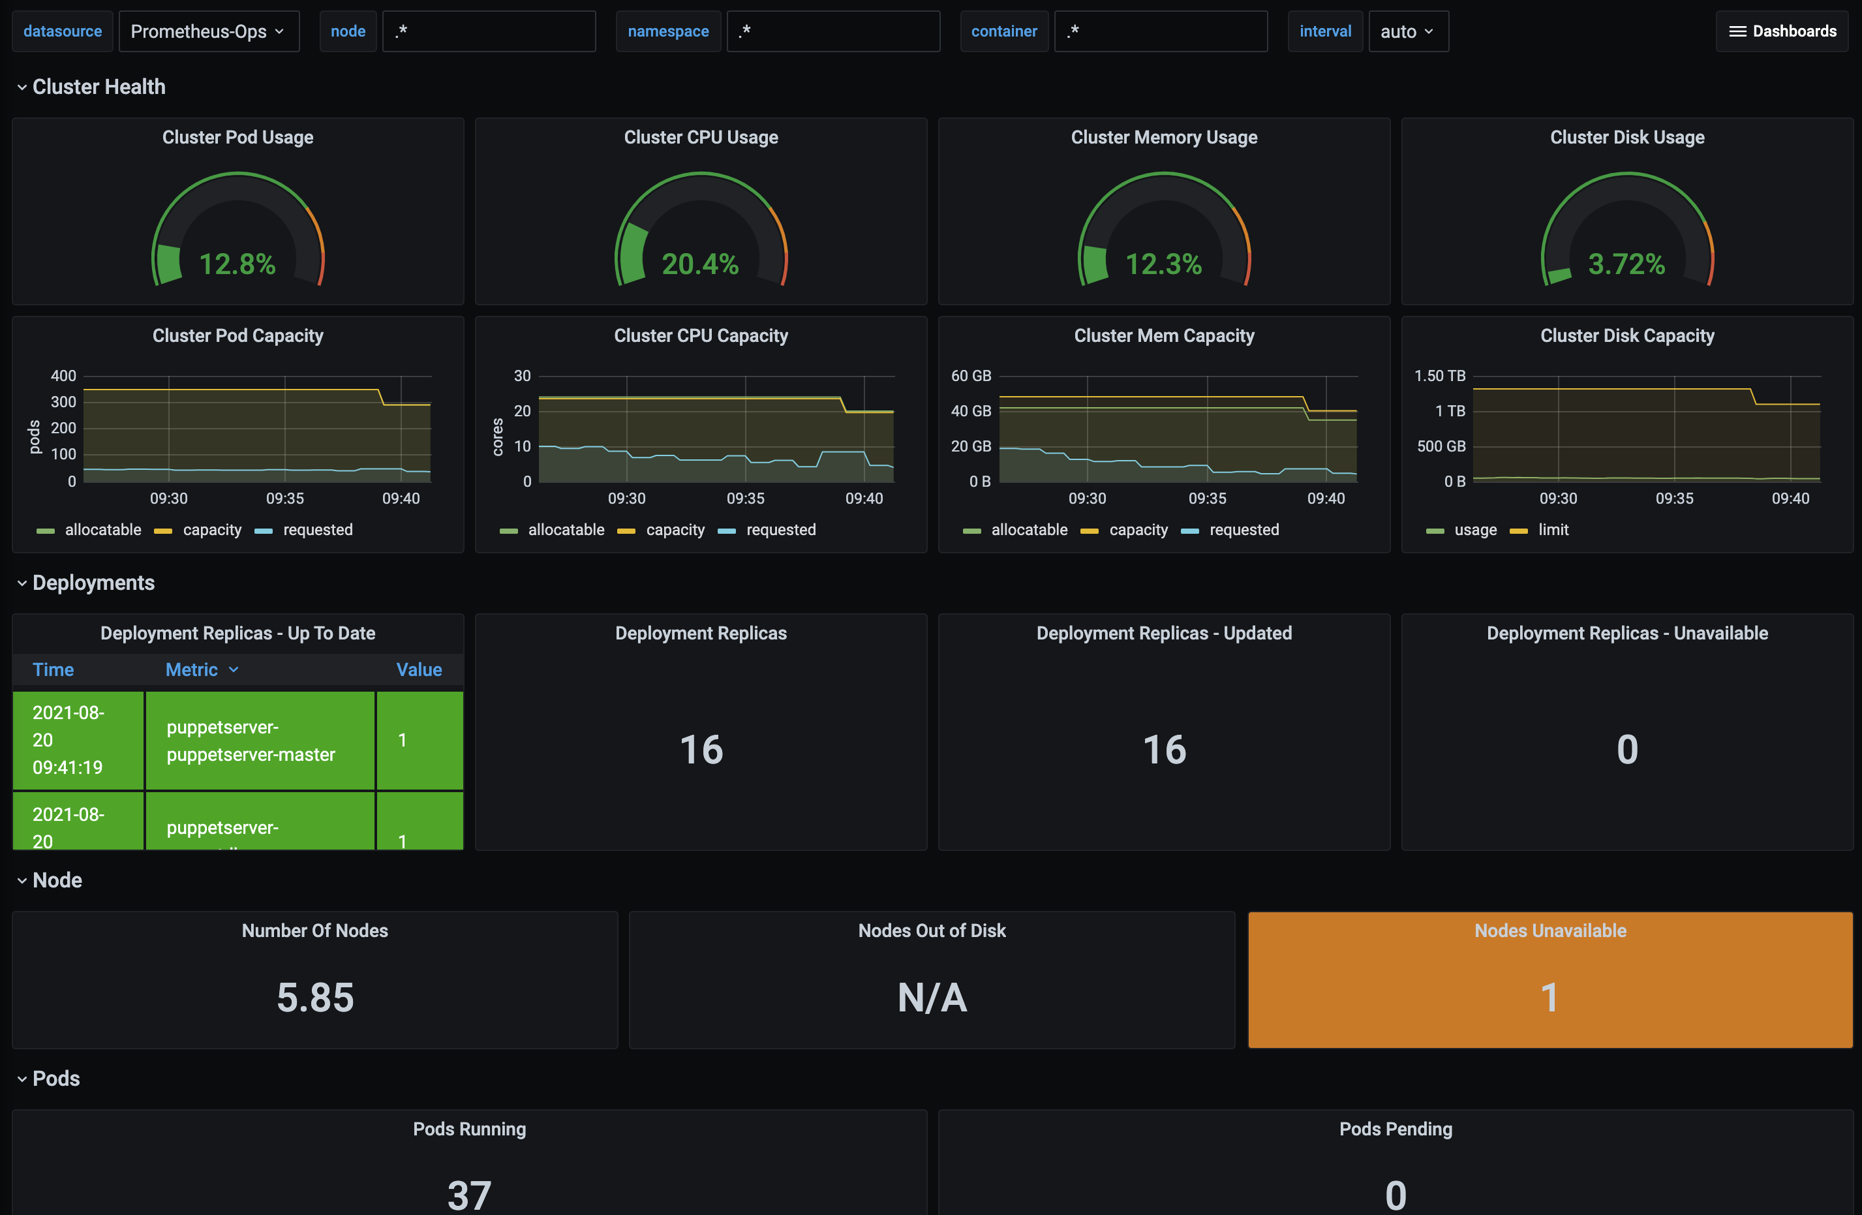This screenshot has height=1215, width=1862.
Task: Click the container filter input field
Action: pos(1160,31)
